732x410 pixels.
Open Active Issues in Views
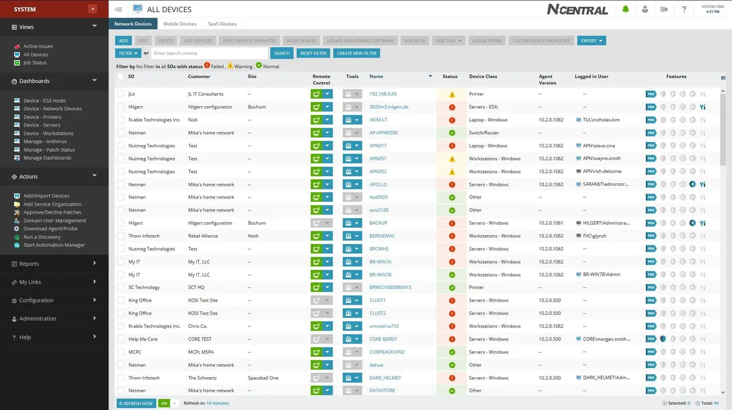[x=38, y=46]
